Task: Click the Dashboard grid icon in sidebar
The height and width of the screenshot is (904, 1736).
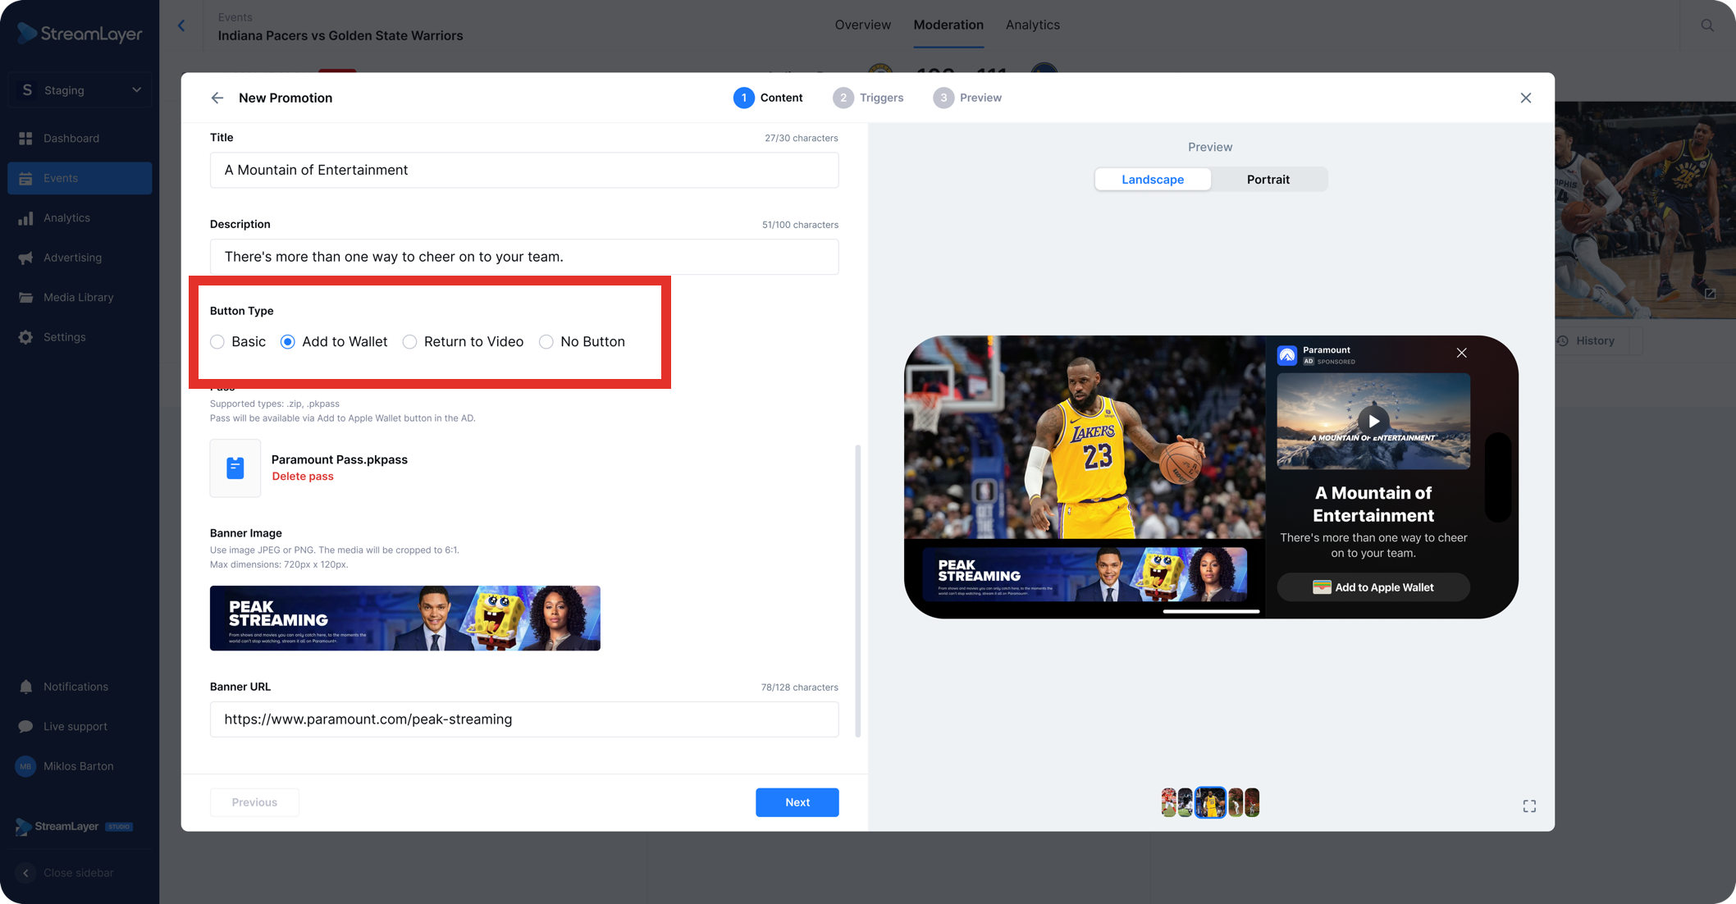Action: point(26,139)
